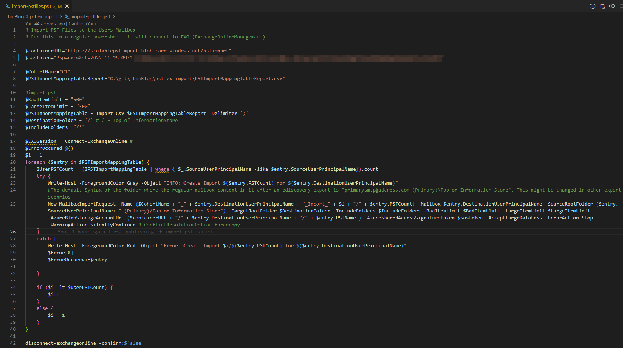Open the thinBlog breadcrumb folder
623x348 pixels.
pyautogui.click(x=15, y=16)
